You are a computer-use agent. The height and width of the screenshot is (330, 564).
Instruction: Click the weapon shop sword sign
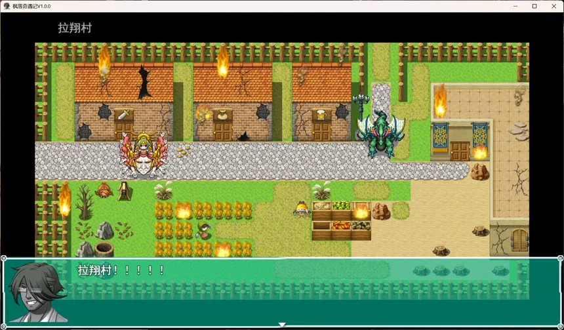click(124, 115)
